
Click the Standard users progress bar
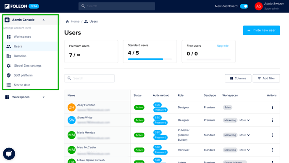150,59
